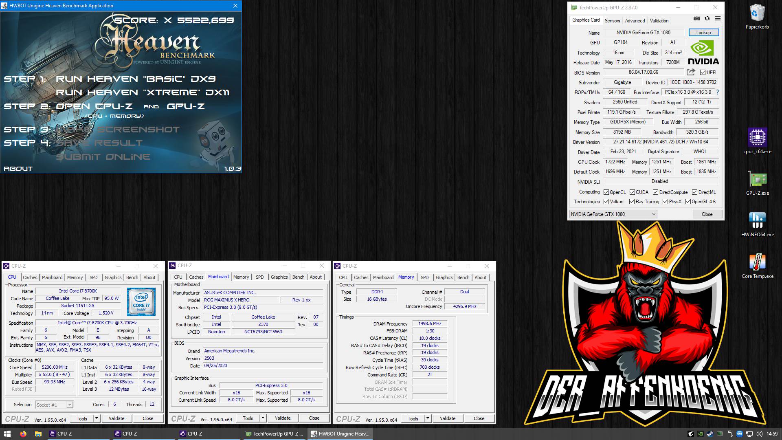782x440 pixels.
Task: Toggle the PhysX checkbox
Action: 665,202
